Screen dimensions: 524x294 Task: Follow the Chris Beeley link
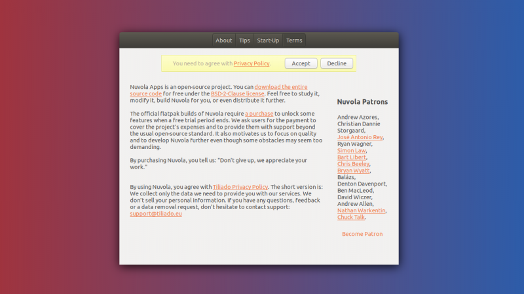coord(353,164)
